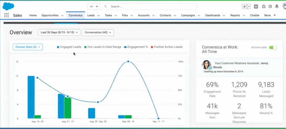Screen dimensions: 286x129
Task: Open the Reports tab
Action: 235,15
